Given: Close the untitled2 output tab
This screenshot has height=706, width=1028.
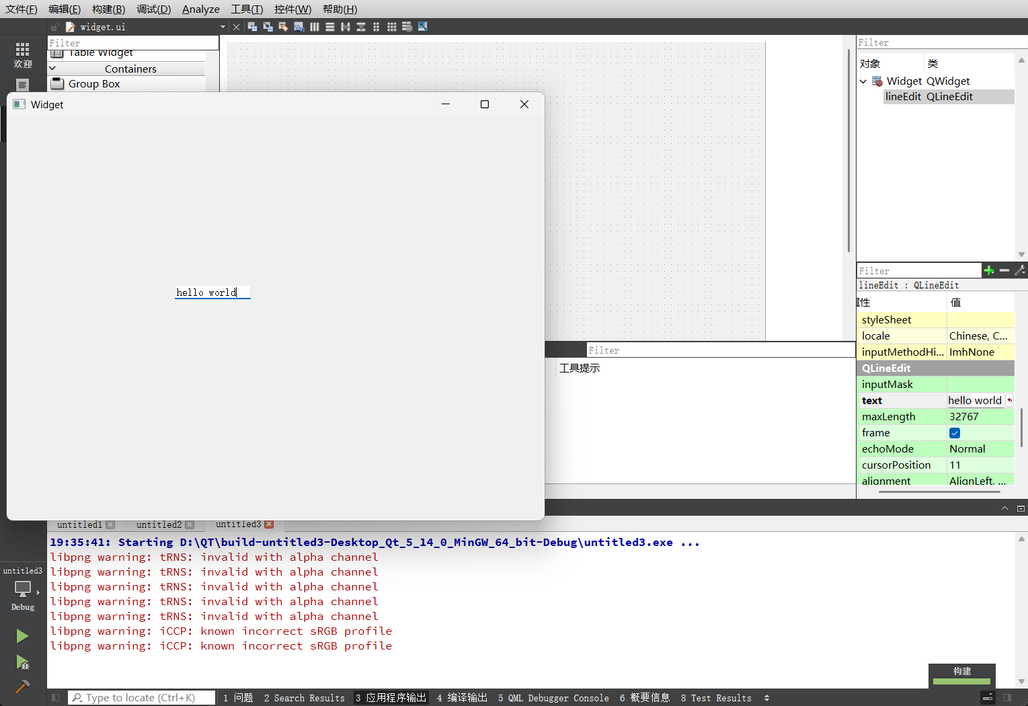Looking at the screenshot, I should (190, 524).
